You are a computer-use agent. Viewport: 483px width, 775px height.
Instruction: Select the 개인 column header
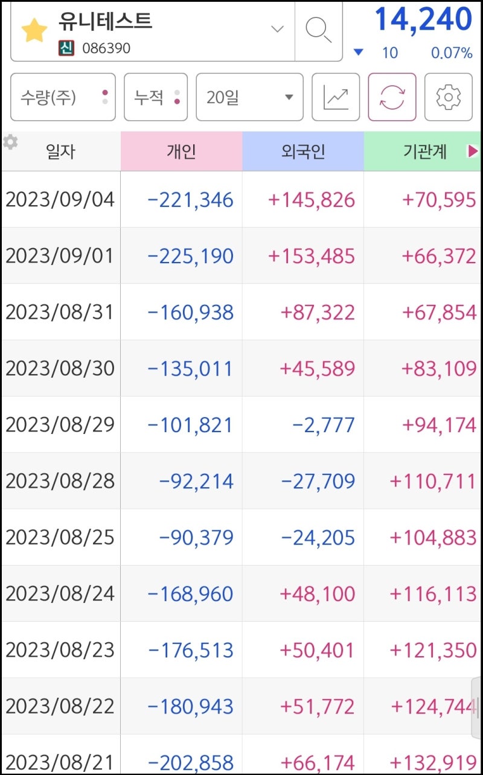click(x=181, y=151)
